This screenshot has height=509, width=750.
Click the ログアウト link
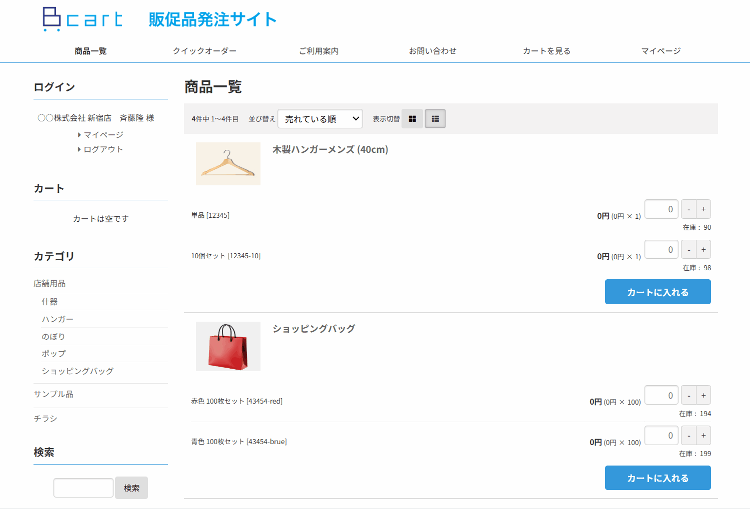[103, 149]
